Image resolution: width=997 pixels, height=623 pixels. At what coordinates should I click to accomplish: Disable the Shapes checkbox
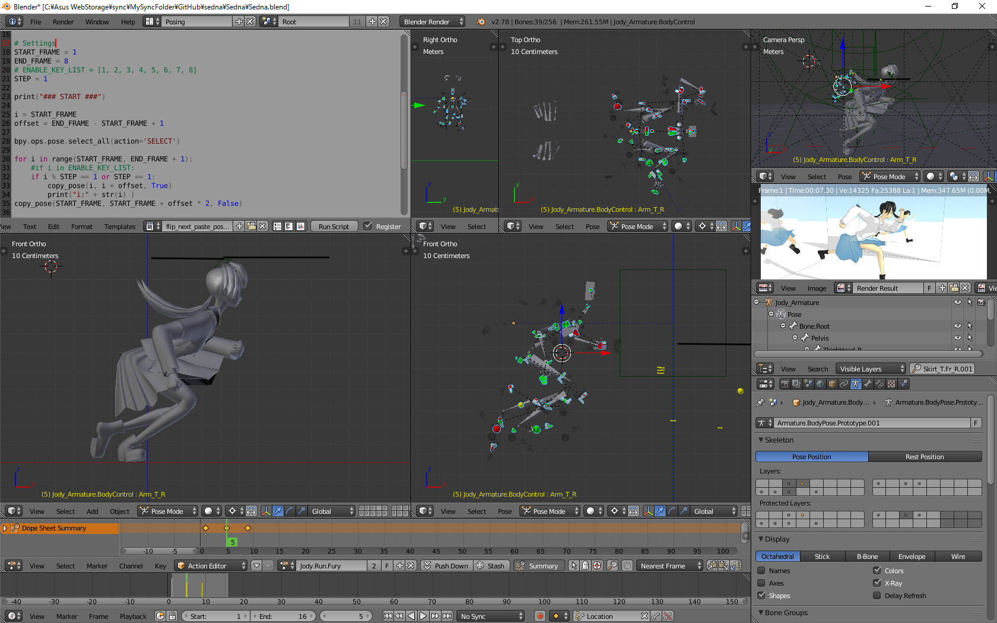[761, 595]
